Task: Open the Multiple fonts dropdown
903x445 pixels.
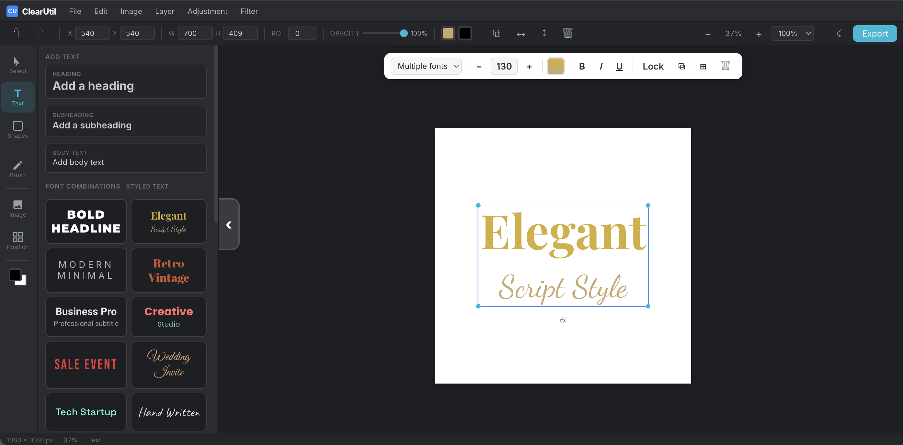Action: tap(426, 66)
